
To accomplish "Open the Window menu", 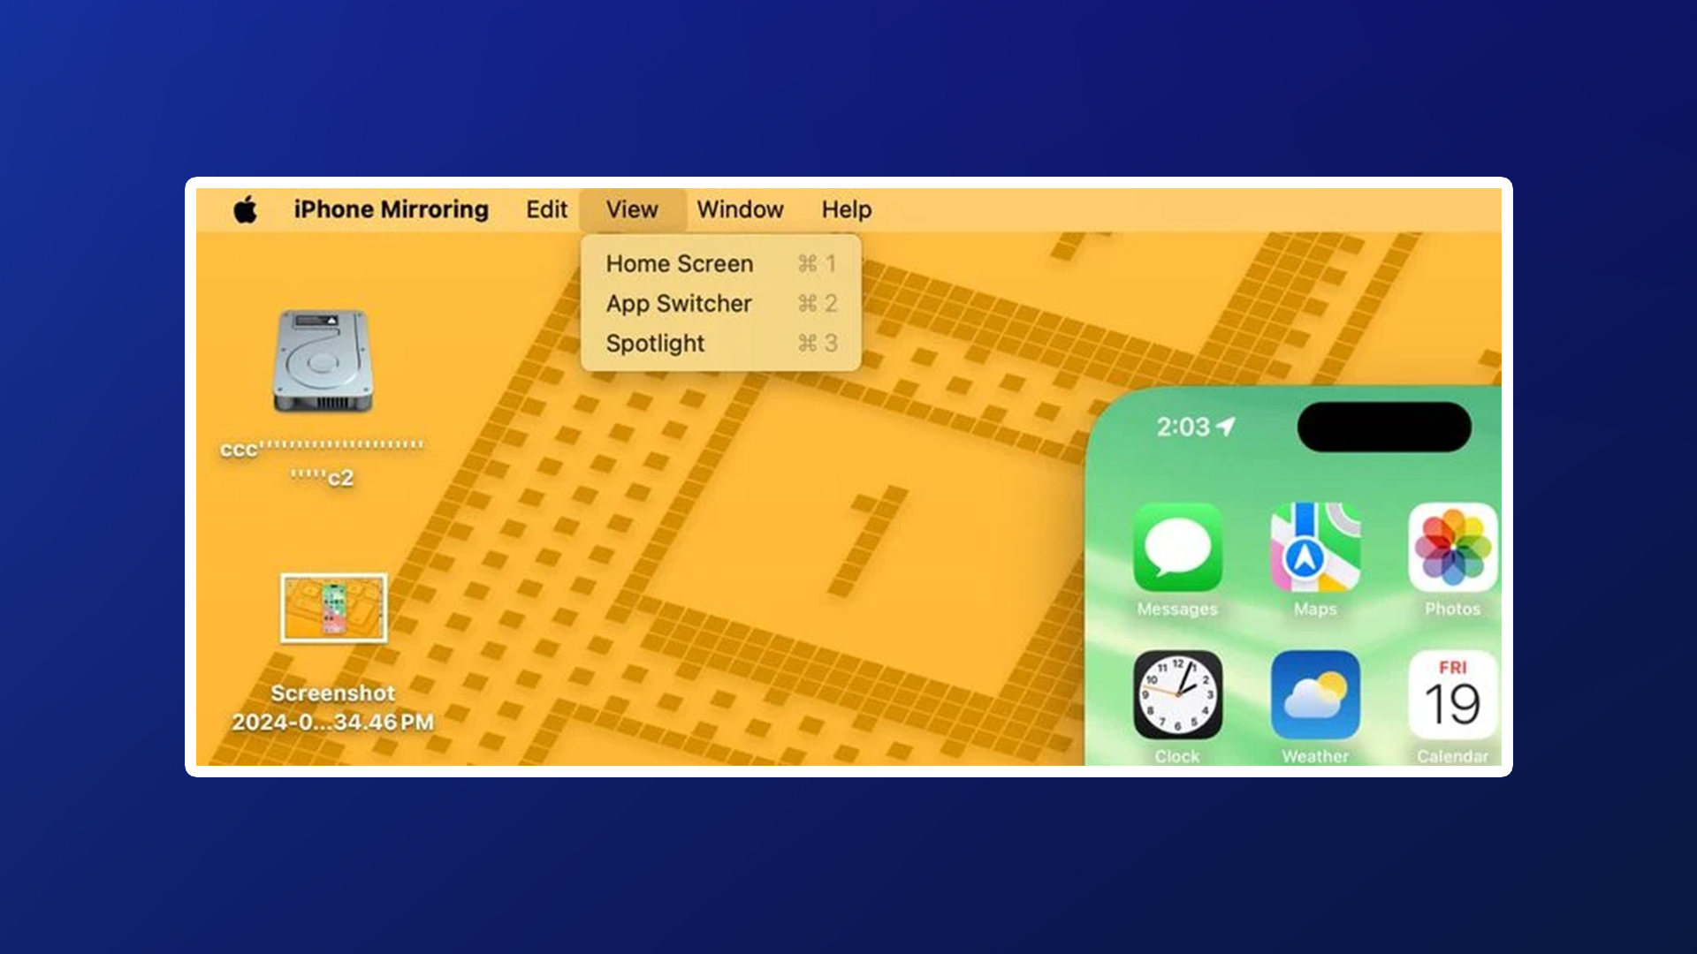I will pyautogui.click(x=739, y=209).
